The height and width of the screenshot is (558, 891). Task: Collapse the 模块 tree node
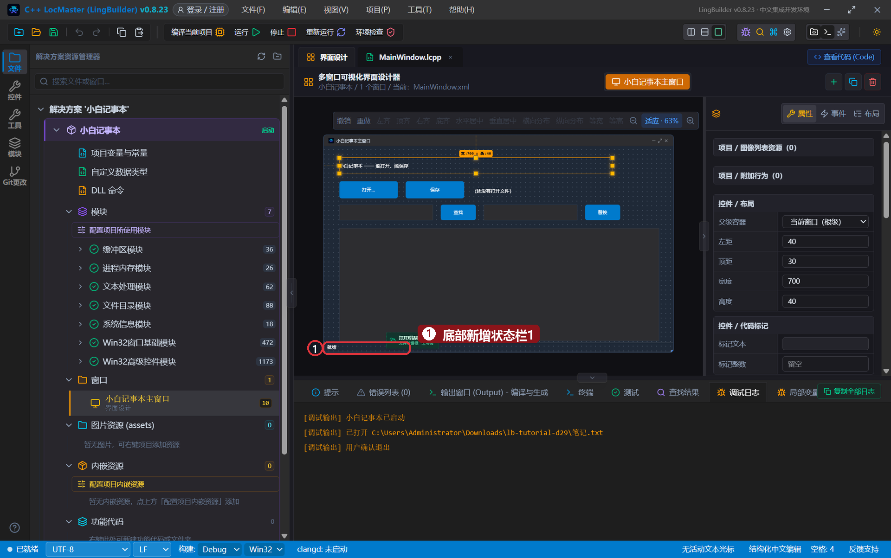(x=69, y=212)
